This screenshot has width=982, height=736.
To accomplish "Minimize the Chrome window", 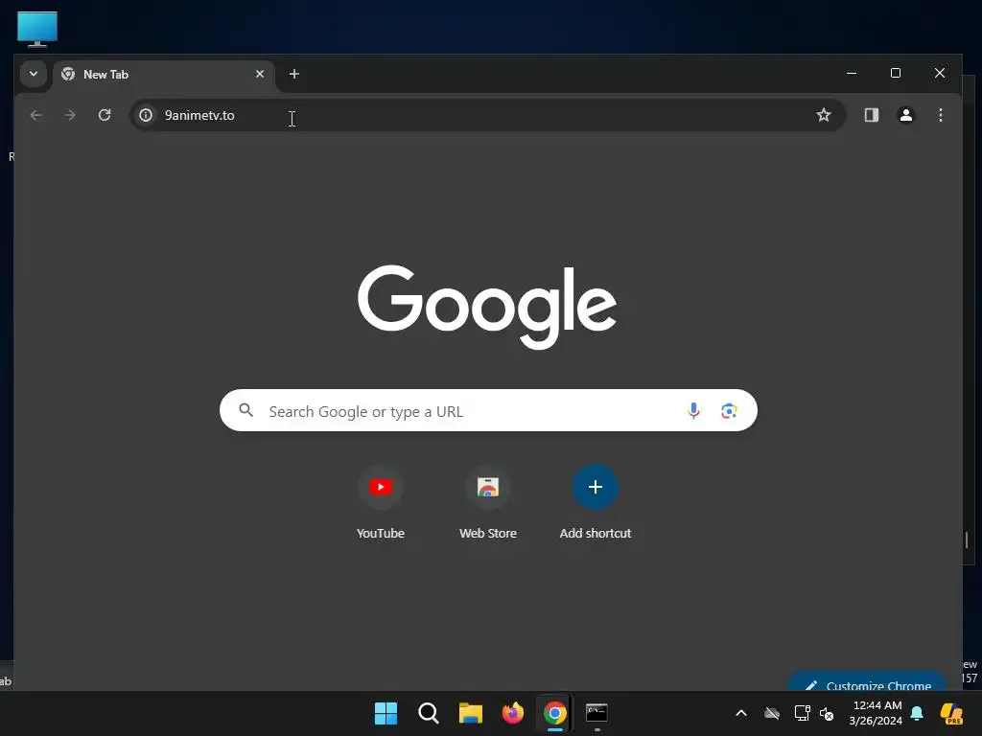I will click(852, 73).
